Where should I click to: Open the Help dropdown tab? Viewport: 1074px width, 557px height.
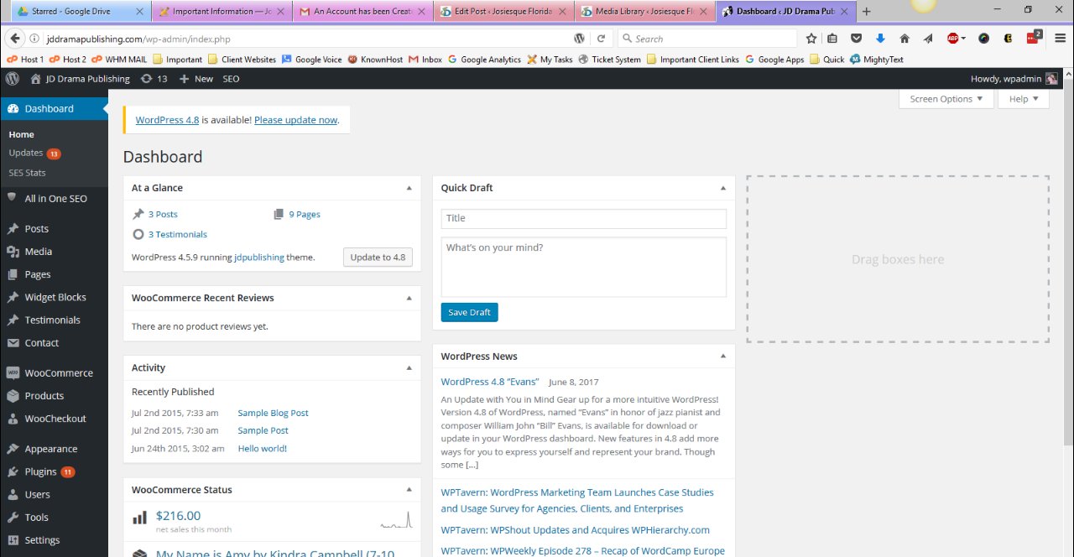pos(1023,99)
